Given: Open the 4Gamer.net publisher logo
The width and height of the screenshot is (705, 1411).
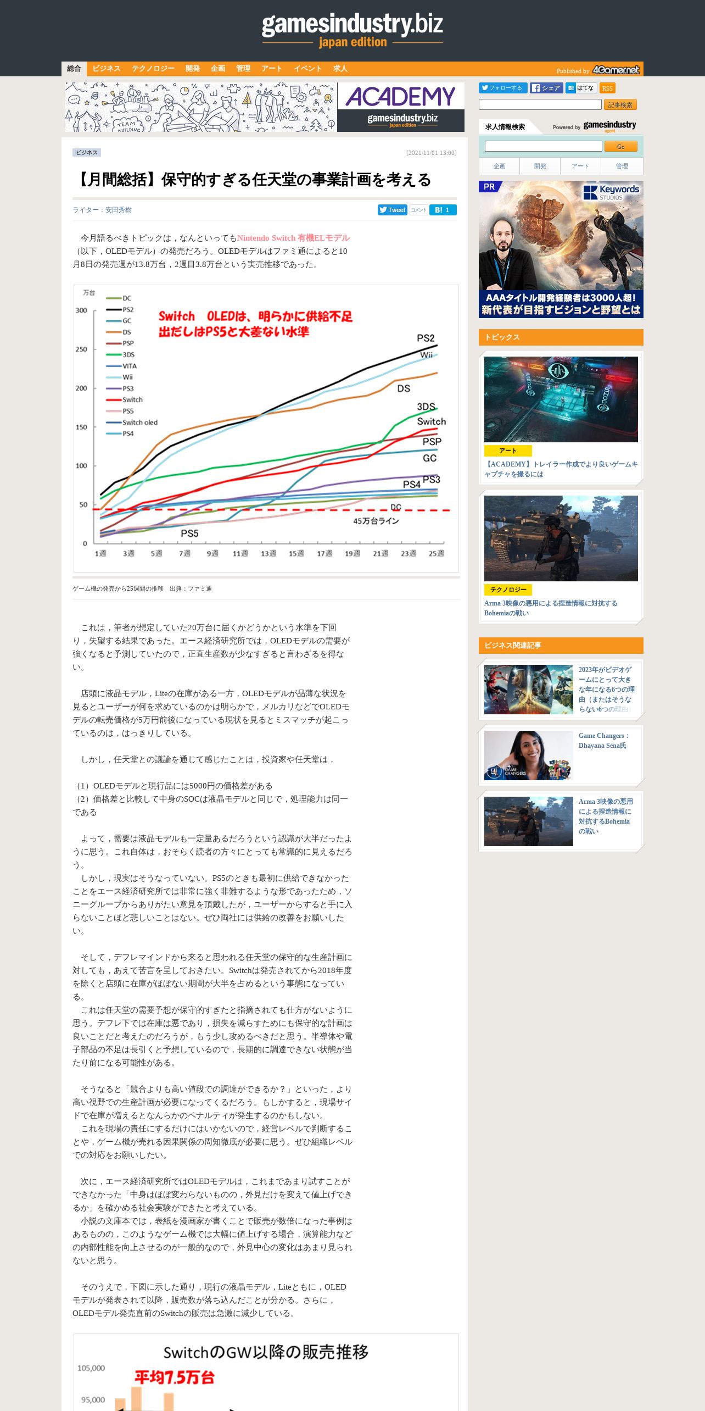Looking at the screenshot, I should coord(616,70).
